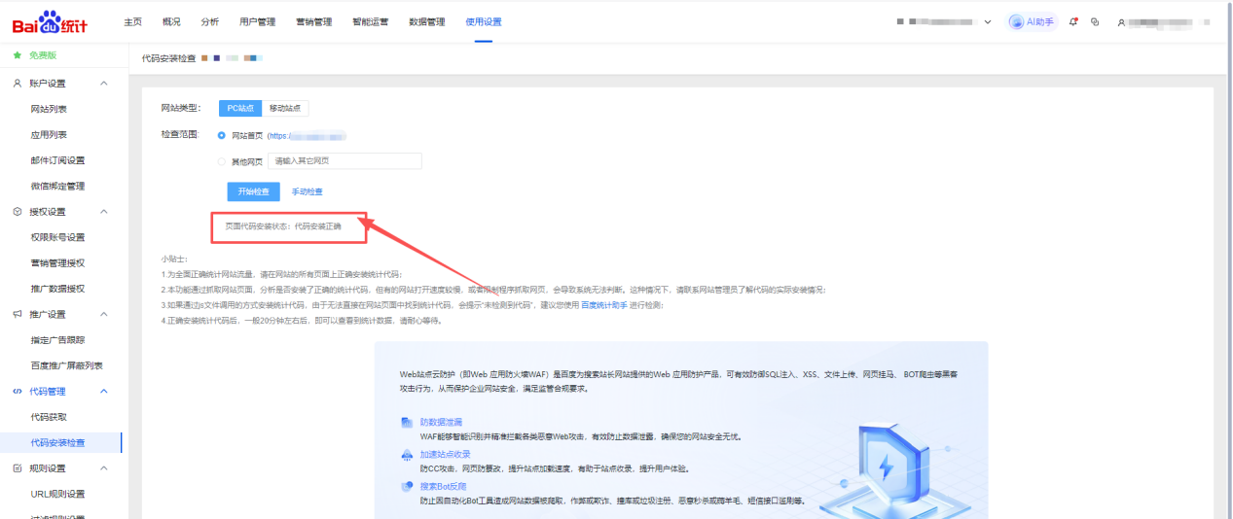This screenshot has height=519, width=1233.
Task: Click the overlapping squares icon near the bell
Action: (1095, 21)
